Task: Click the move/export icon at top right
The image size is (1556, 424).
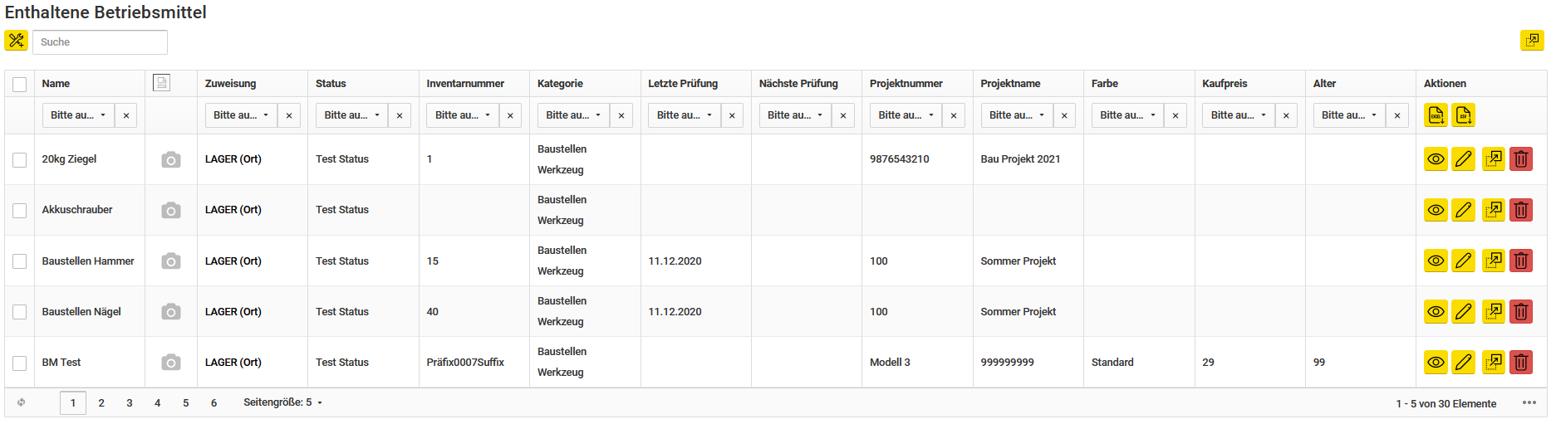Action: tap(1532, 40)
